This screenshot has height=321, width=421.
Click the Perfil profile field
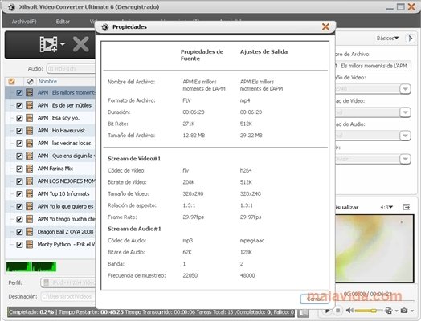pyautogui.click(x=68, y=282)
